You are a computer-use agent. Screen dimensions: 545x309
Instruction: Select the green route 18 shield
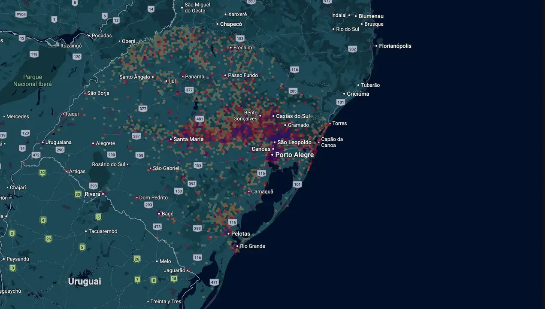point(174,279)
